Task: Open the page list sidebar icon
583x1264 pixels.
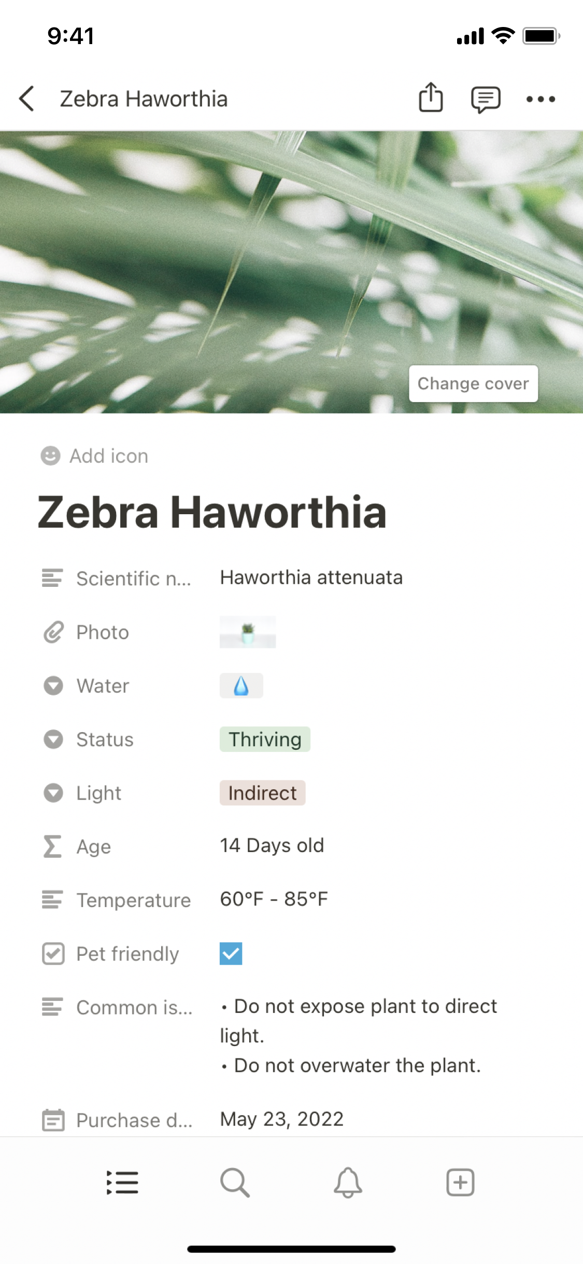Action: click(x=122, y=1183)
